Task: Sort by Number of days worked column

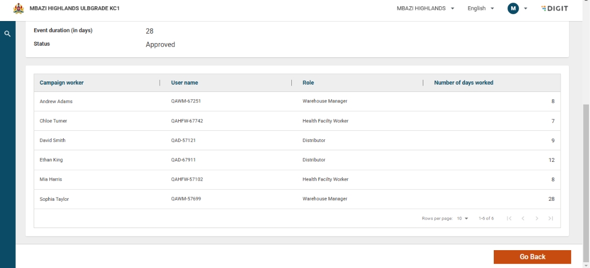Action: (x=463, y=83)
